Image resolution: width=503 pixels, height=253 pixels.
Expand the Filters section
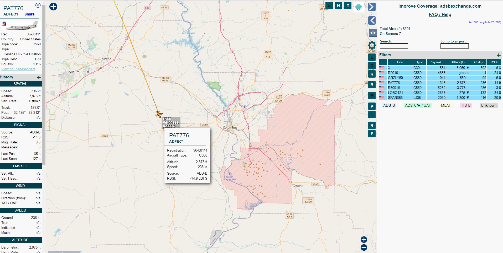(499, 55)
